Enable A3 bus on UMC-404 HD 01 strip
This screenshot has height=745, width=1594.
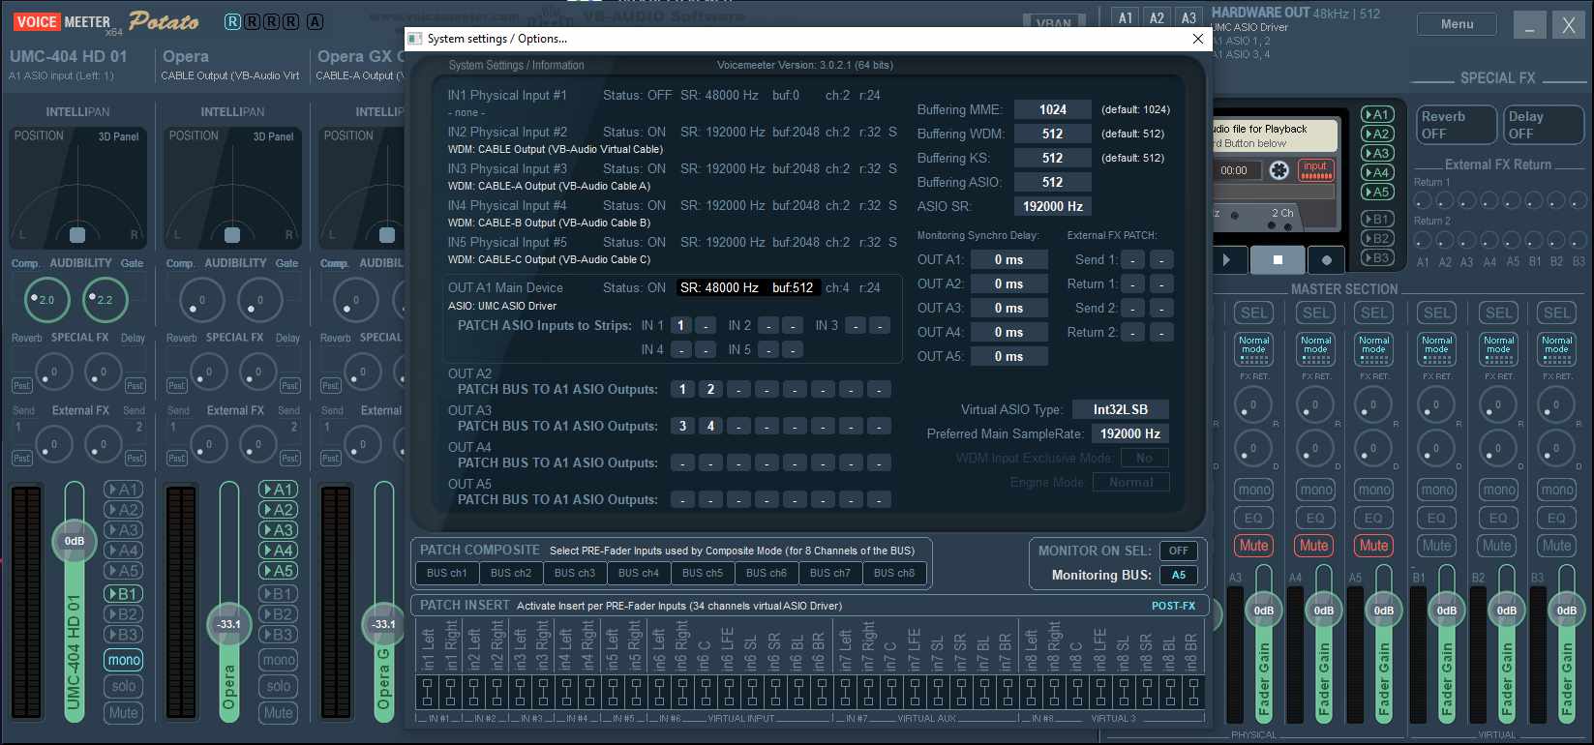pyautogui.click(x=123, y=530)
